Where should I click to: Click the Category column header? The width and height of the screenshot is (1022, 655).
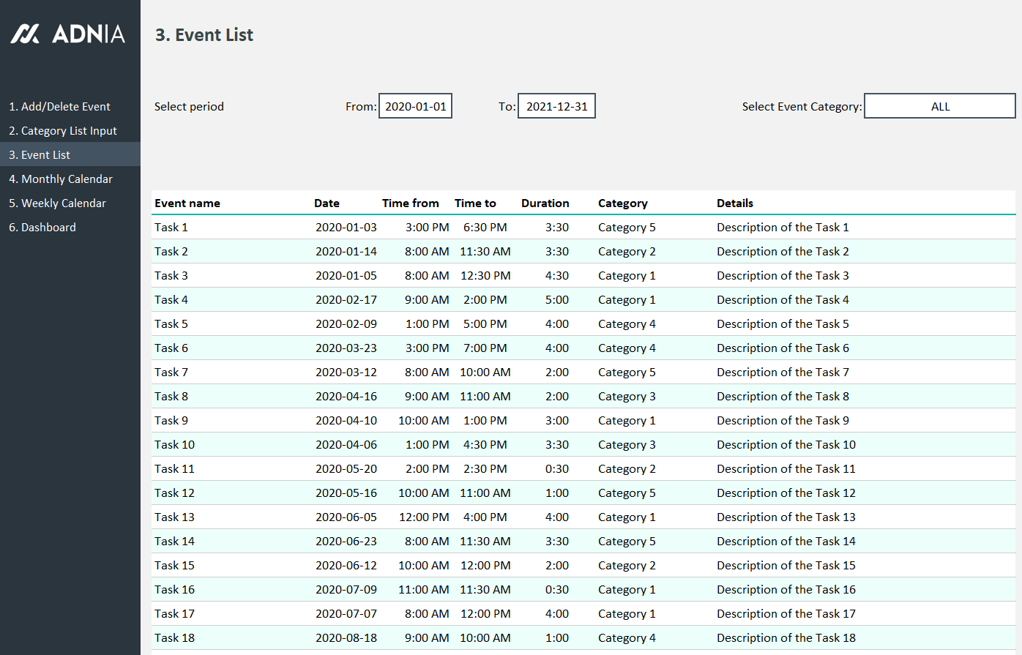pos(622,203)
